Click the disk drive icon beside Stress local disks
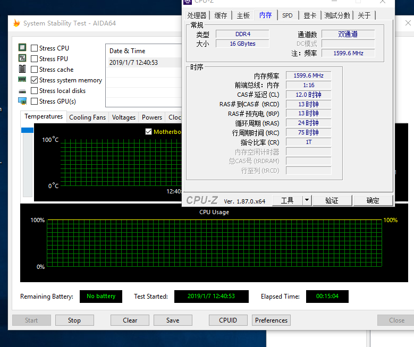This screenshot has height=347, width=414. (22, 91)
